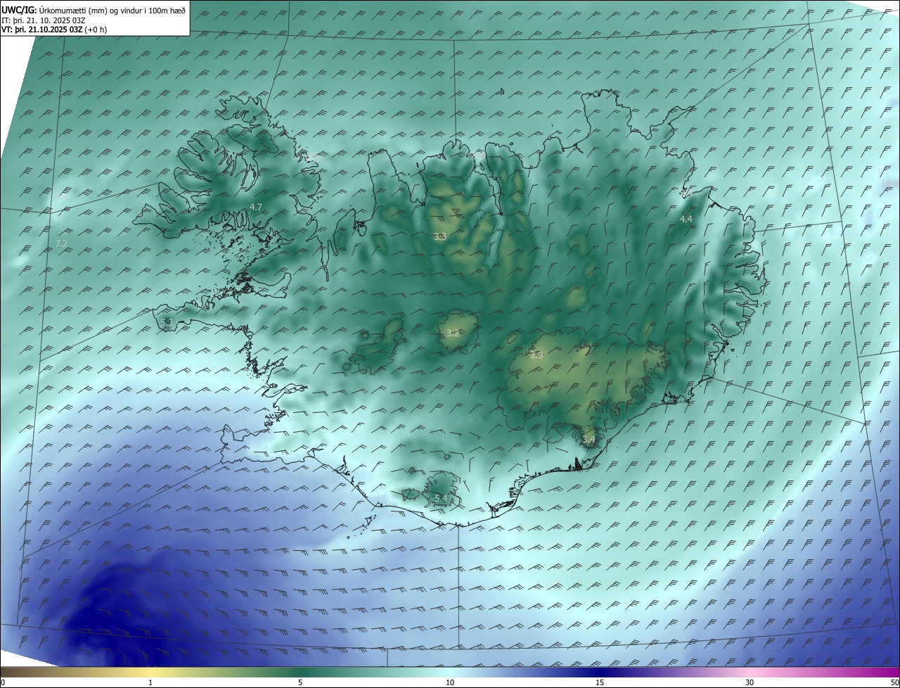This screenshot has width=900, height=688.
Task: Click the 50 tick on the color scale
Action: tap(894, 682)
